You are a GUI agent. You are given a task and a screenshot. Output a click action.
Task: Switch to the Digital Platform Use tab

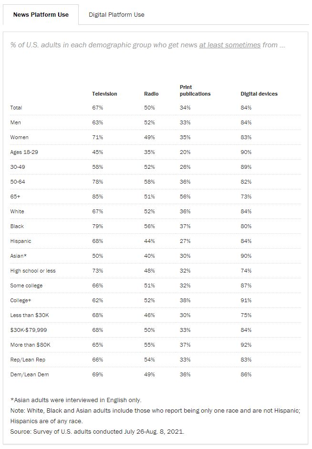[x=116, y=14]
